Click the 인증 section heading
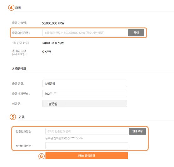Screen dimensions: 174x167 pos(21,117)
